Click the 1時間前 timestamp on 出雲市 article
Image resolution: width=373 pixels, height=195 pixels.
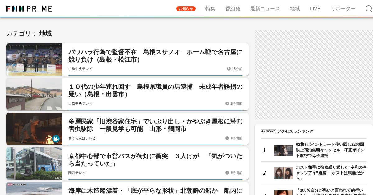point(236,103)
